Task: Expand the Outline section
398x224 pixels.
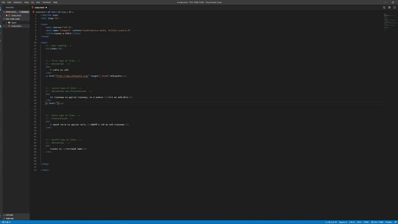Action: tap(16, 215)
